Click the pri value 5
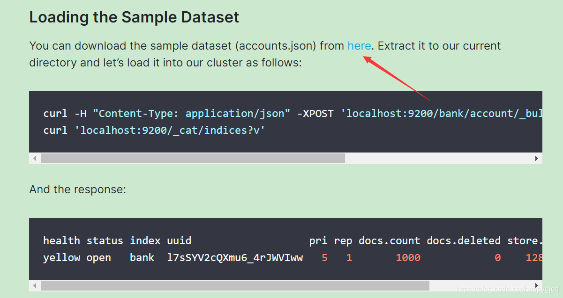 324,257
